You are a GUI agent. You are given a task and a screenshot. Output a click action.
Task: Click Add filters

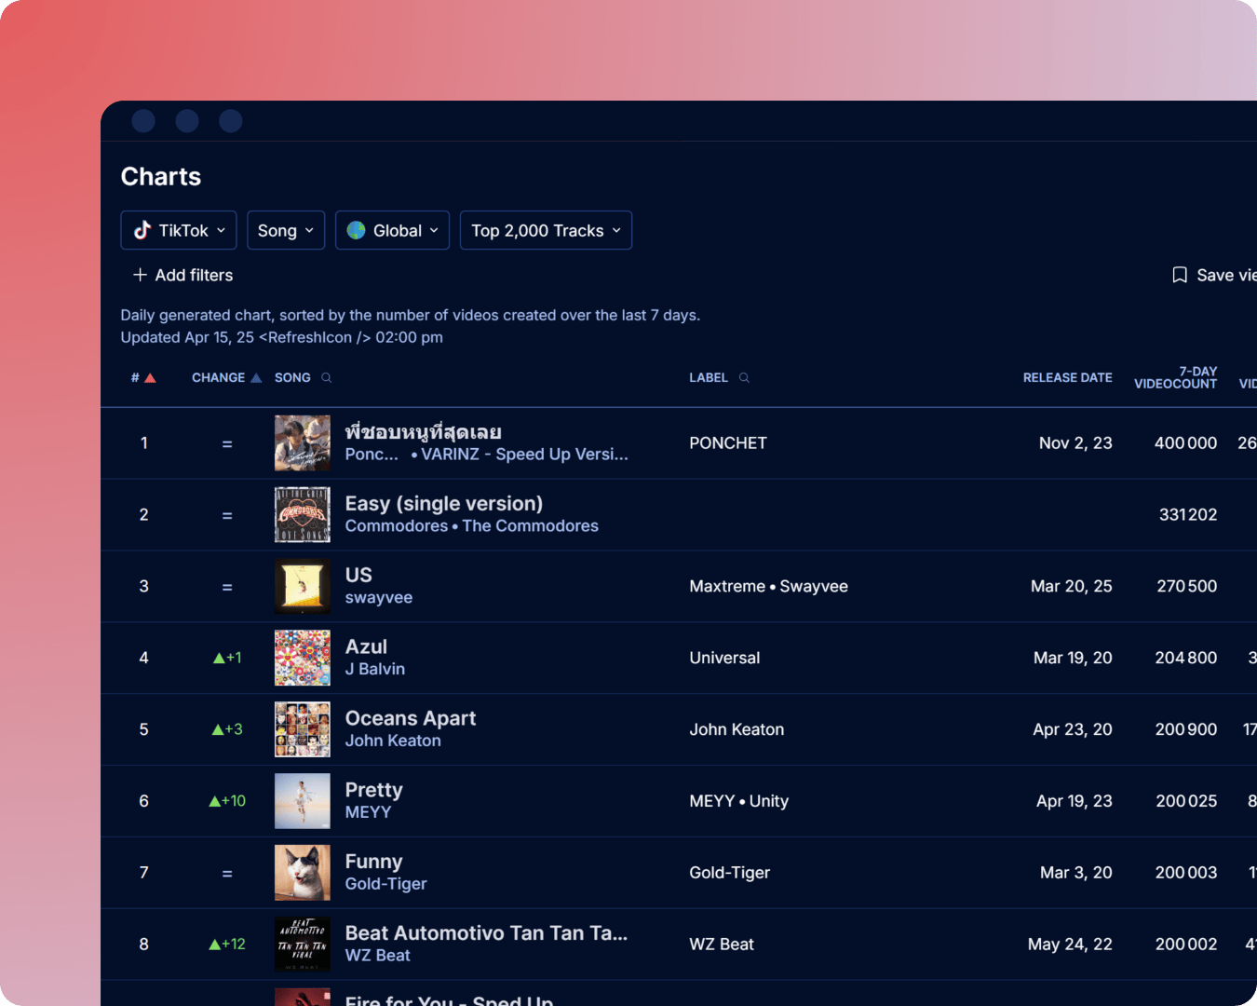(x=182, y=275)
